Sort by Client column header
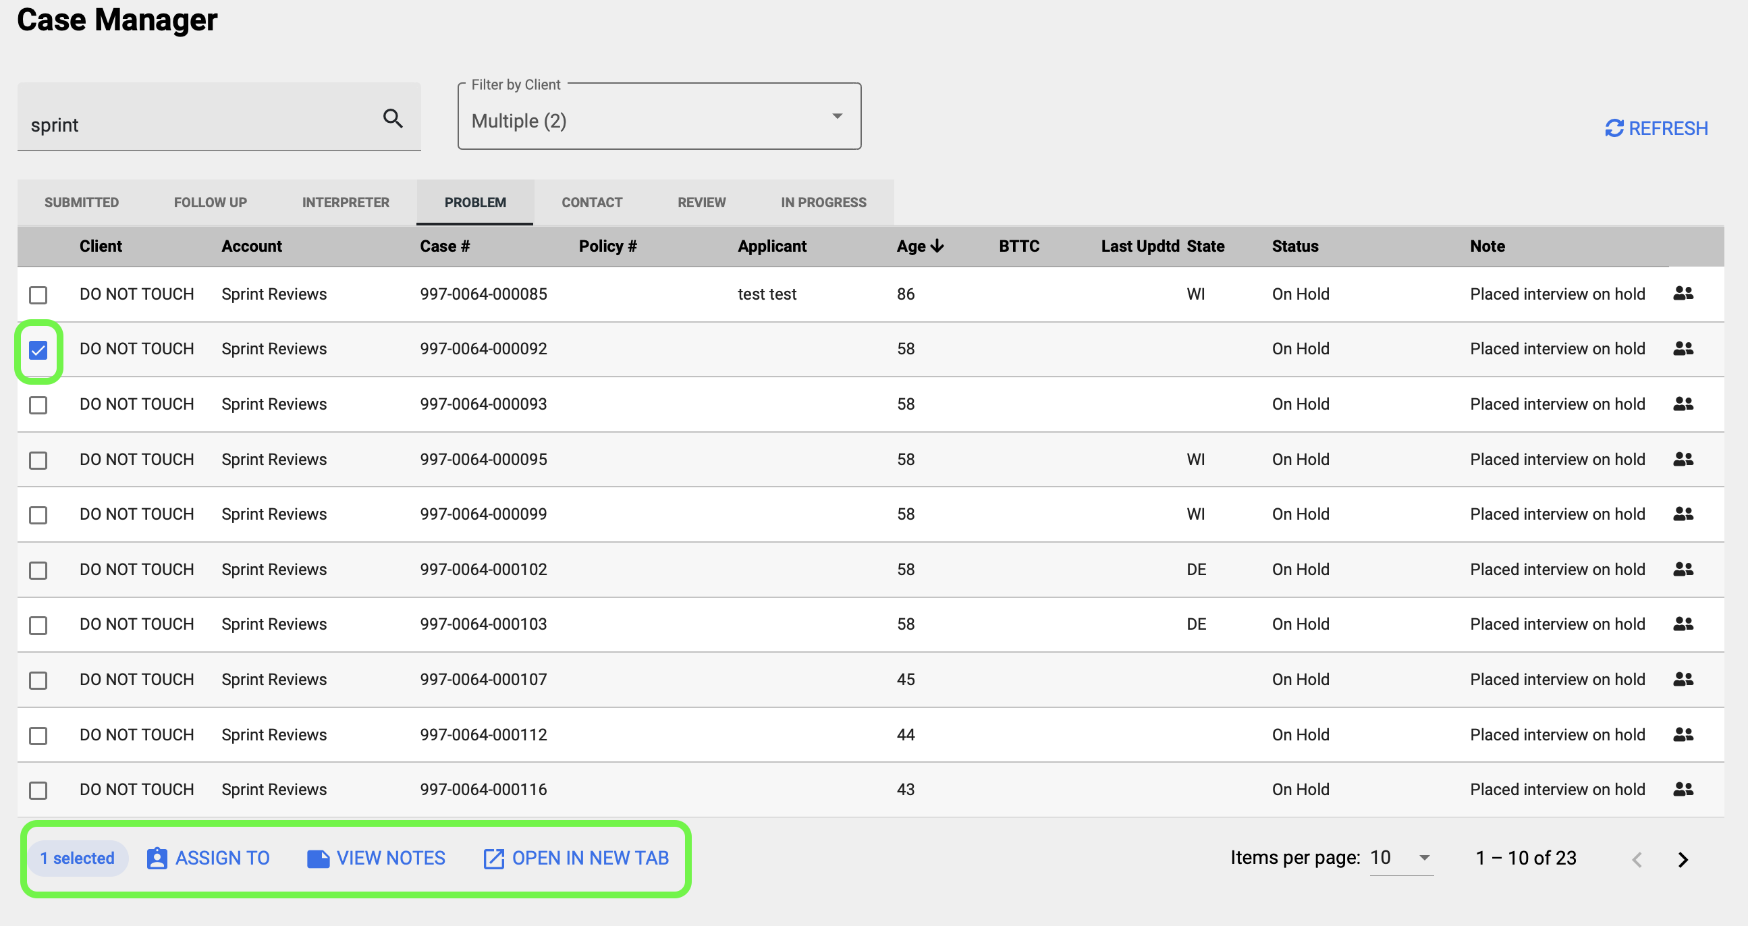This screenshot has width=1748, height=926. click(101, 246)
